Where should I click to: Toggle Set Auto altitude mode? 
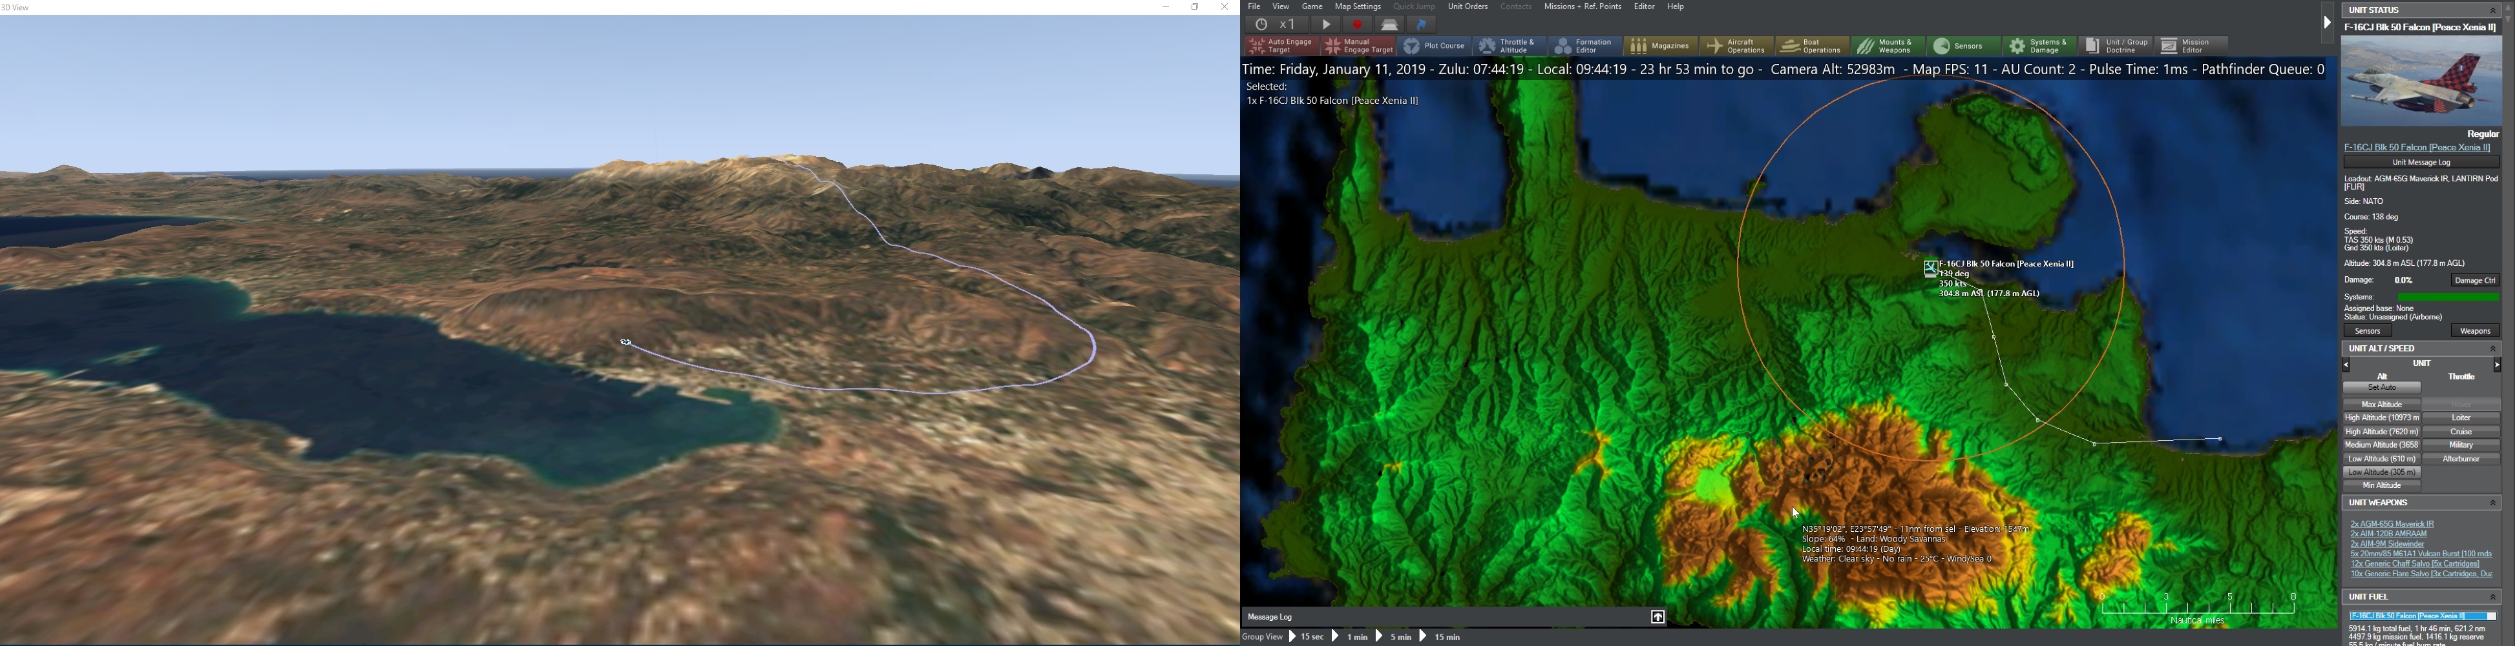[x=2383, y=387]
